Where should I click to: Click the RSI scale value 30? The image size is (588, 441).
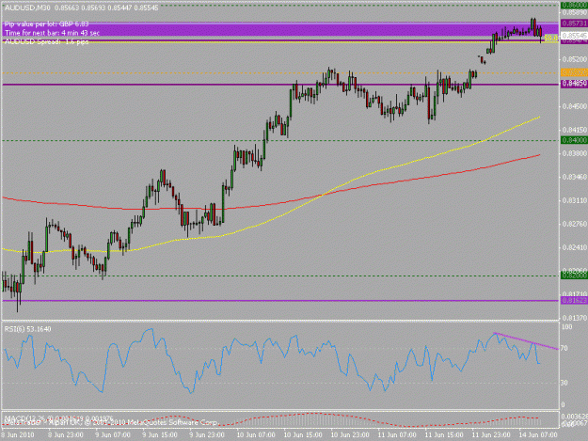pos(564,383)
